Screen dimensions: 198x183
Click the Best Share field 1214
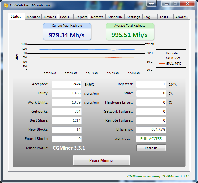66,121
